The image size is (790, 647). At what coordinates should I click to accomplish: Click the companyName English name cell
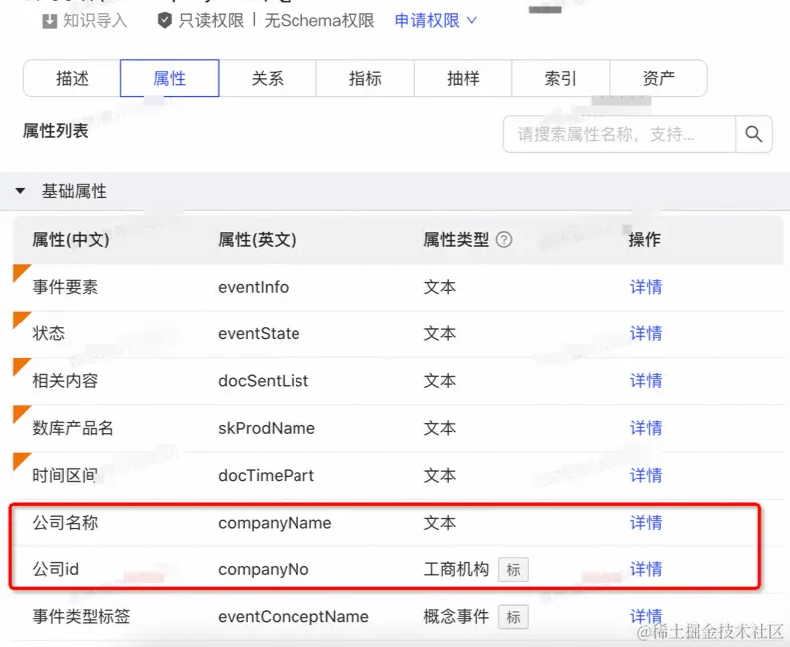(x=275, y=523)
